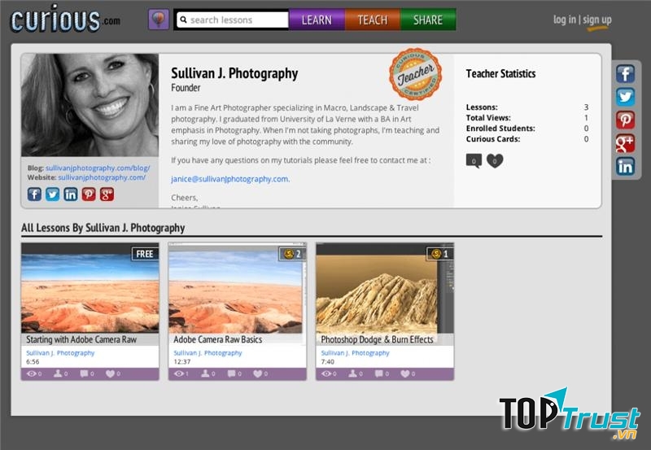The height and width of the screenshot is (450, 651).
Task: Click the Adobe Camera Raw Basics title
Action: [218, 339]
